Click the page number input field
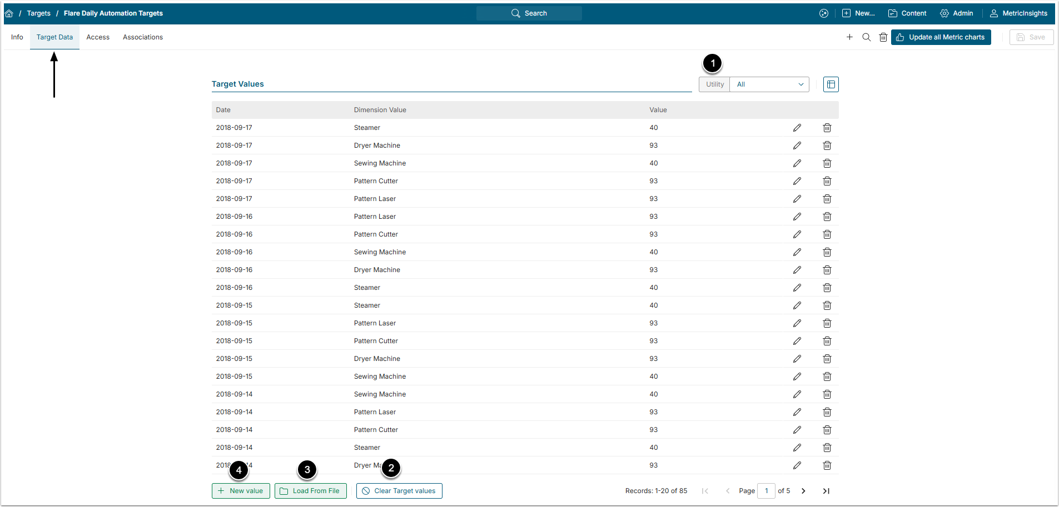This screenshot has width=1059, height=507. pos(766,491)
